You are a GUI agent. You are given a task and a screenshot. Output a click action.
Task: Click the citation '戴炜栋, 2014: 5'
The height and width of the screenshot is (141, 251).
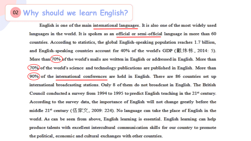click(x=195, y=51)
